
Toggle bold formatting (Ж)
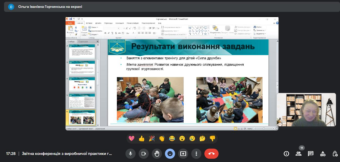tap(105, 33)
